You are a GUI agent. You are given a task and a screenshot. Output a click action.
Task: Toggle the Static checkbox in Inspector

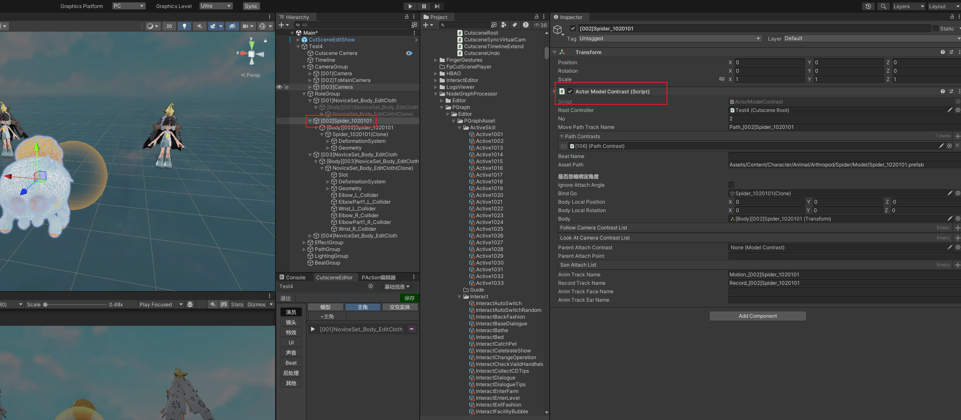935,28
